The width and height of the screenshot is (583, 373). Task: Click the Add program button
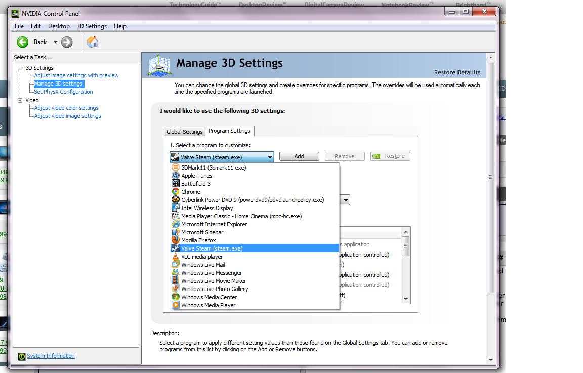point(299,156)
